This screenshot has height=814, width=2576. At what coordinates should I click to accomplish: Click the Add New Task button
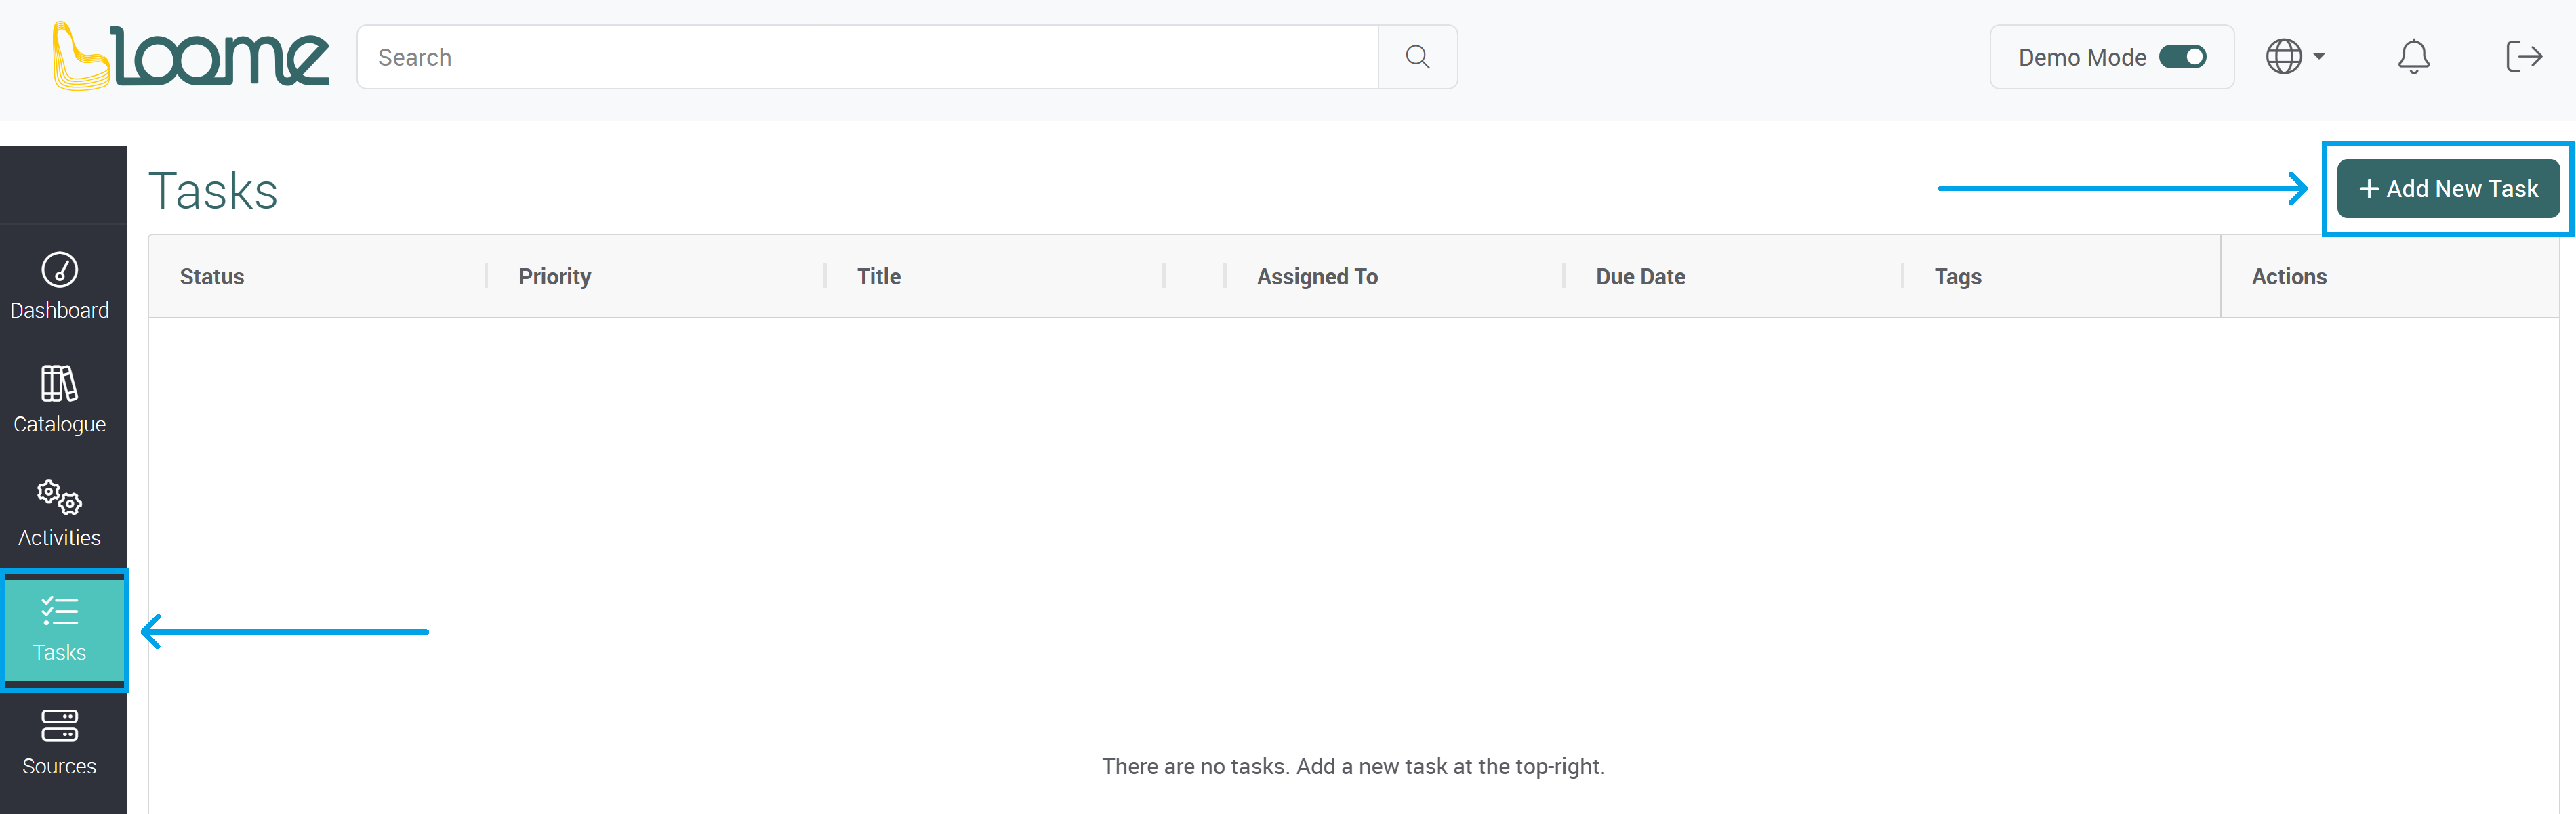point(2448,188)
